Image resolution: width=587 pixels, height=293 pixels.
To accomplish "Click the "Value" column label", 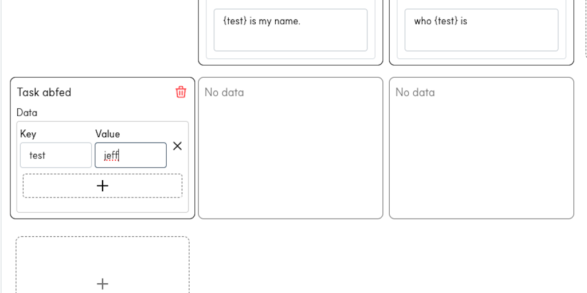I will click(108, 134).
